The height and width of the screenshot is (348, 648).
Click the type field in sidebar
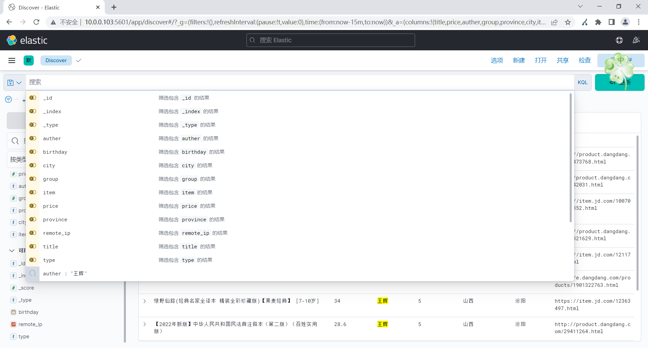click(x=24, y=337)
